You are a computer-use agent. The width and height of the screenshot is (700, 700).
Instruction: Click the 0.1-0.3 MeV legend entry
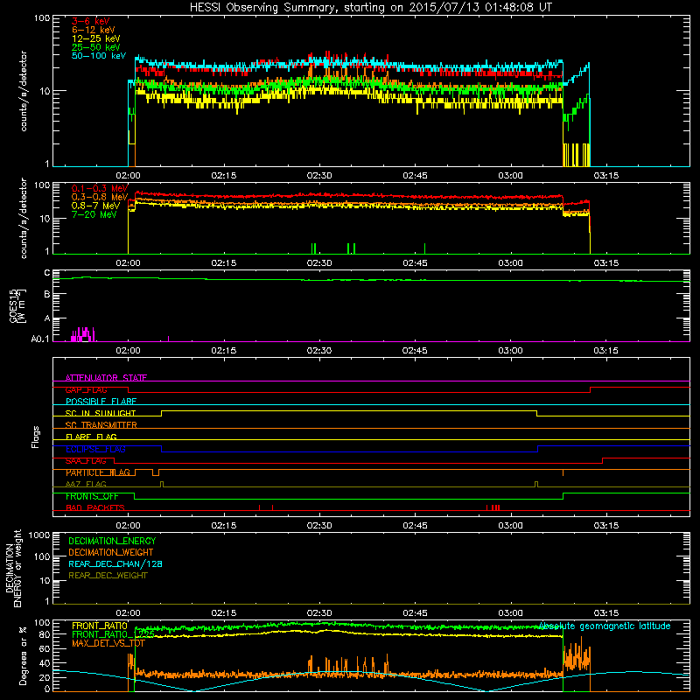click(100, 188)
